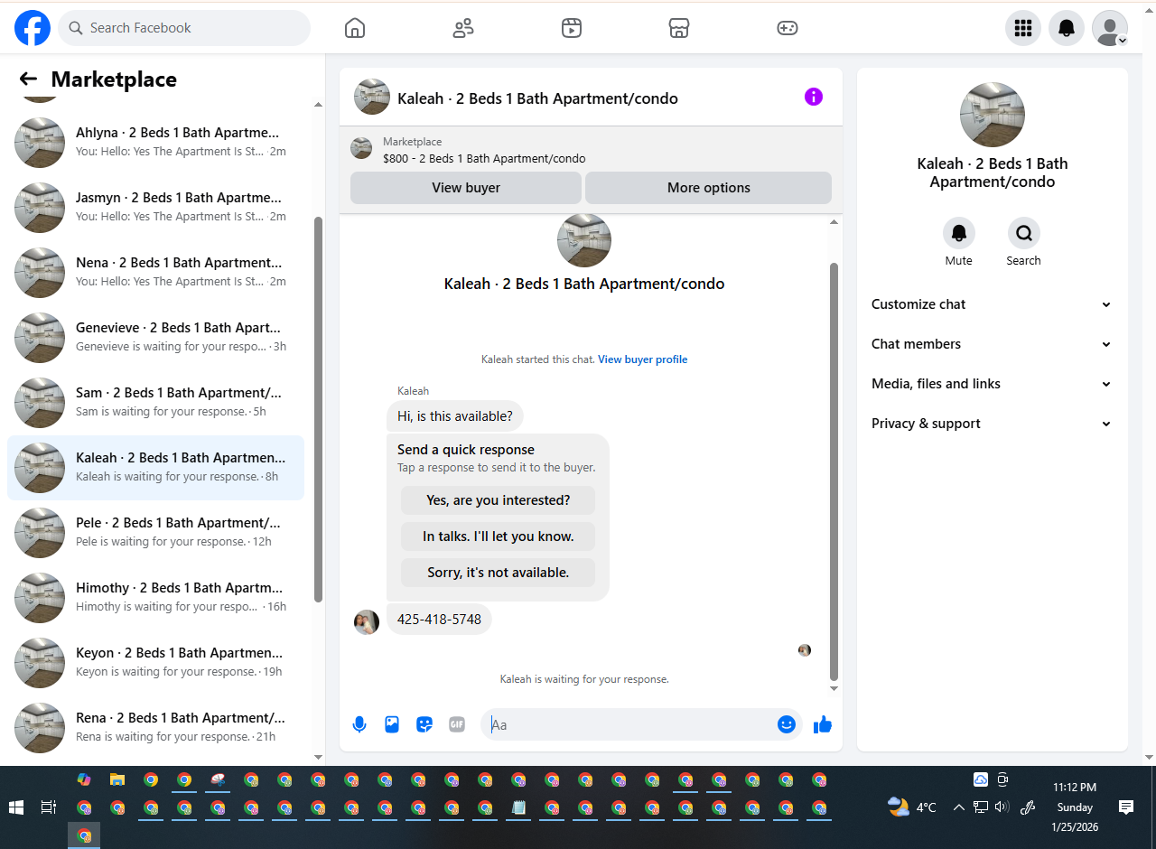Open File Explorer from the taskbar

pos(117,779)
